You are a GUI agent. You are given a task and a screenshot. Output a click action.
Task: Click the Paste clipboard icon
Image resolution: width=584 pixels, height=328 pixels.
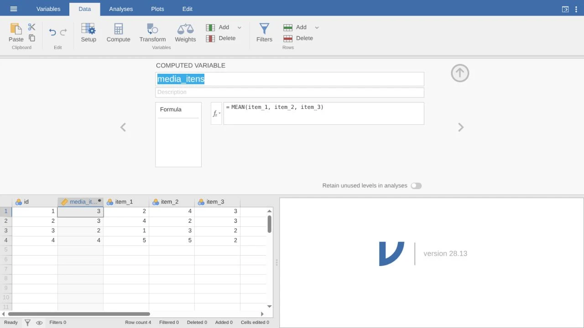click(16, 28)
